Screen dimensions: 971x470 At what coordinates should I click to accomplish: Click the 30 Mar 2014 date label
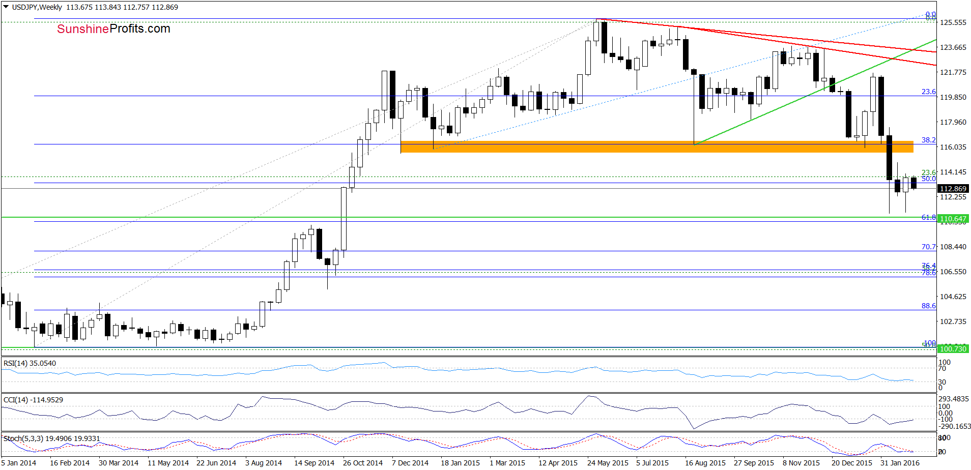(119, 463)
